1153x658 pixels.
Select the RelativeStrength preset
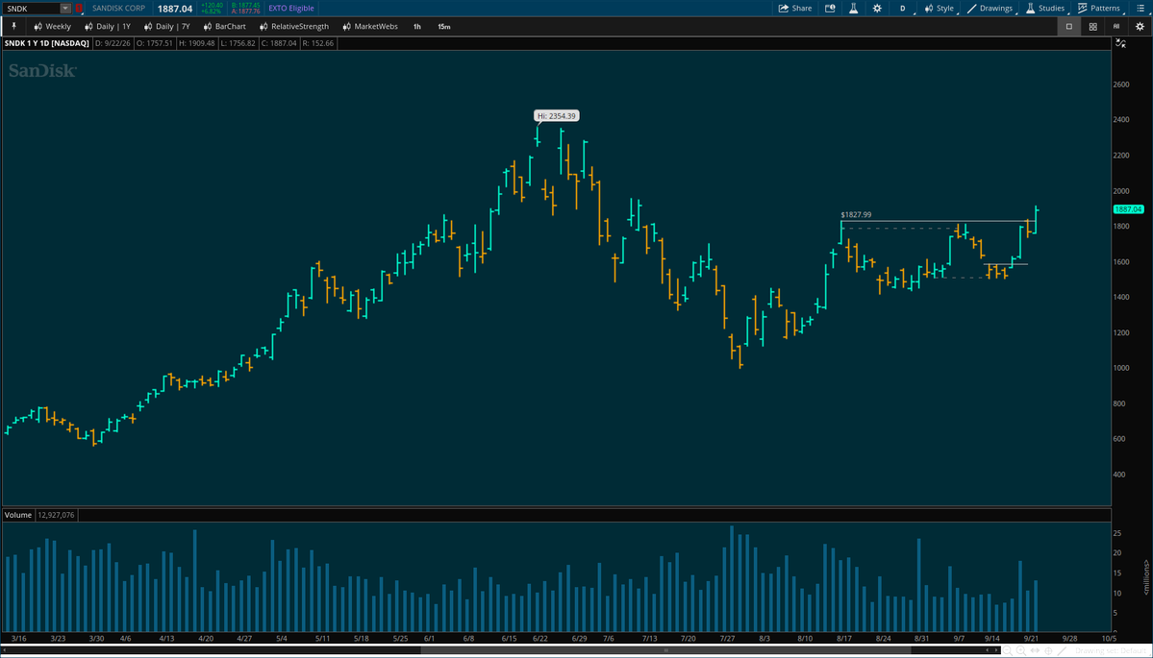(x=293, y=27)
